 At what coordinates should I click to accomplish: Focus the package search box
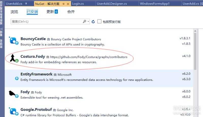pos(50,21)
